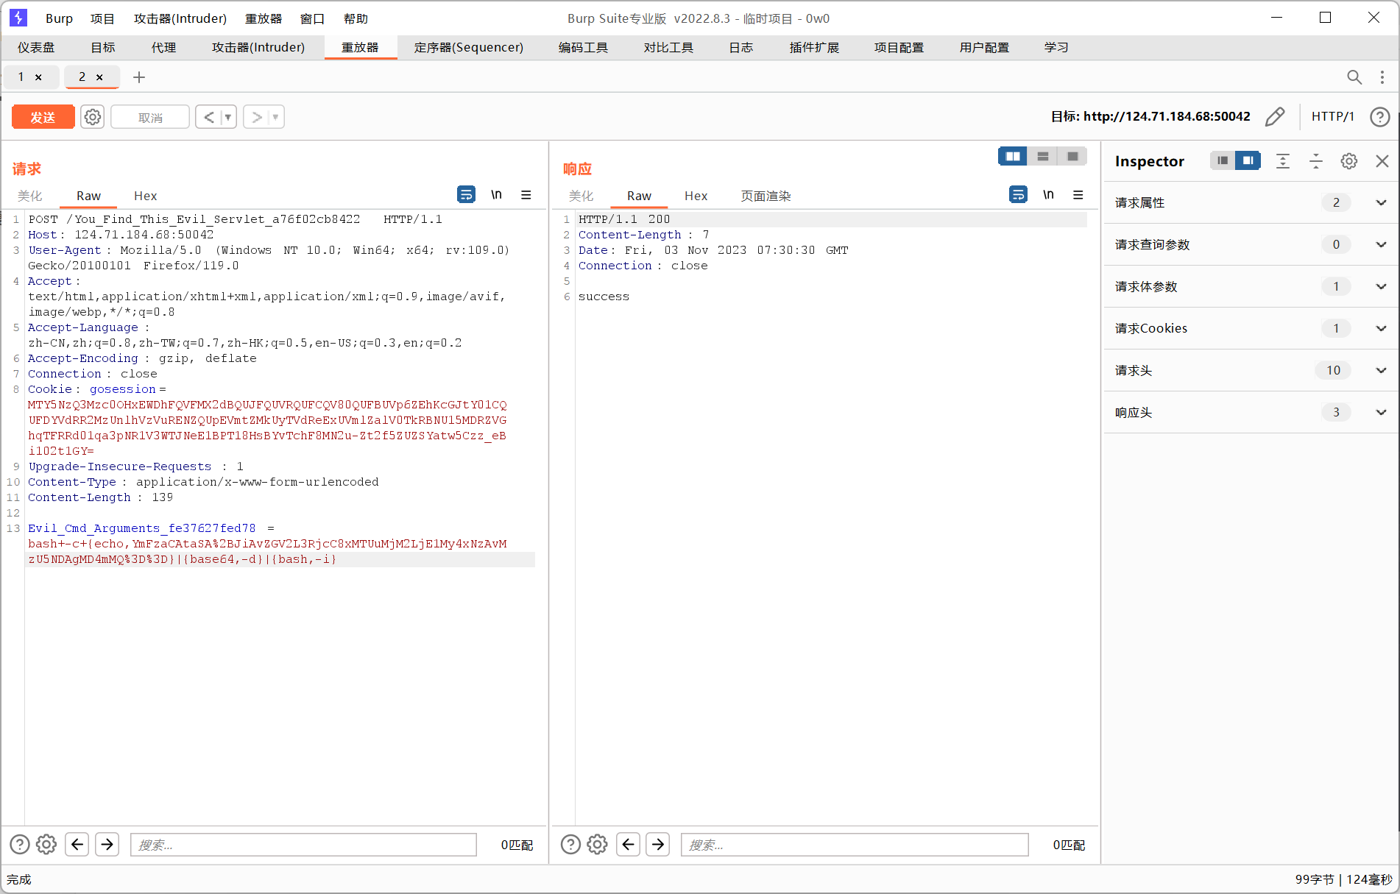Open the Repeater options kebab menu

click(1382, 77)
